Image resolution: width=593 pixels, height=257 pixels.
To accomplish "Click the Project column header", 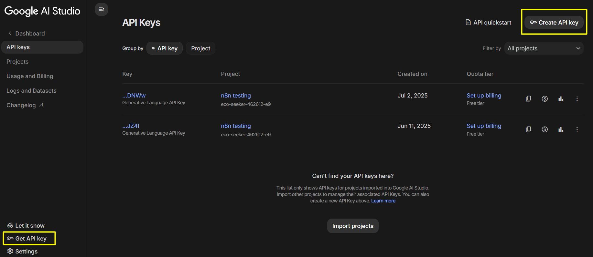I will (x=230, y=74).
